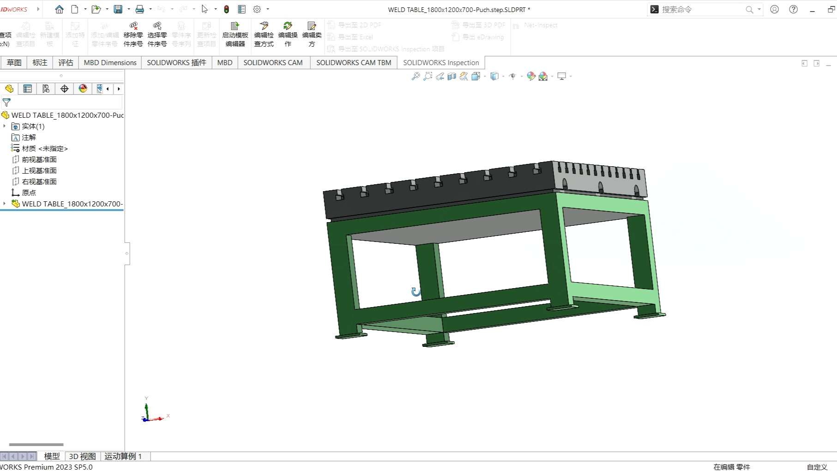Click the 搜索命令 search field

(x=702, y=9)
